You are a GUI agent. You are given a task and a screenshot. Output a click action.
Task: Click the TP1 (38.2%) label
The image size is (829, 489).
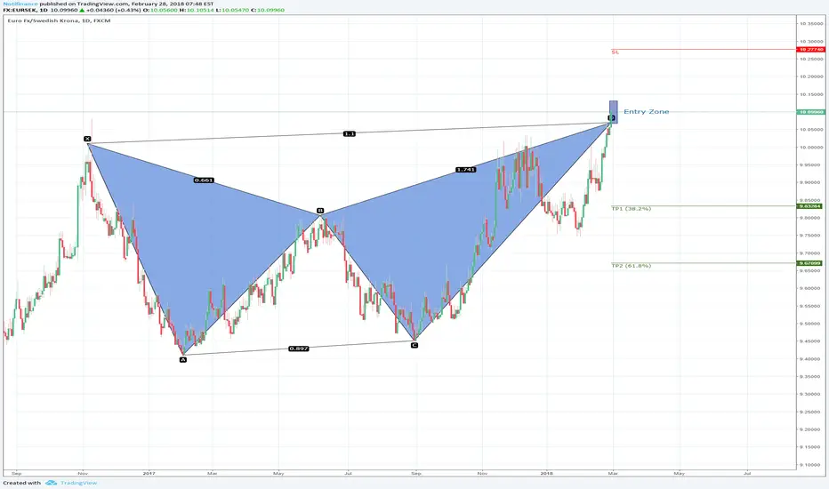(x=632, y=209)
